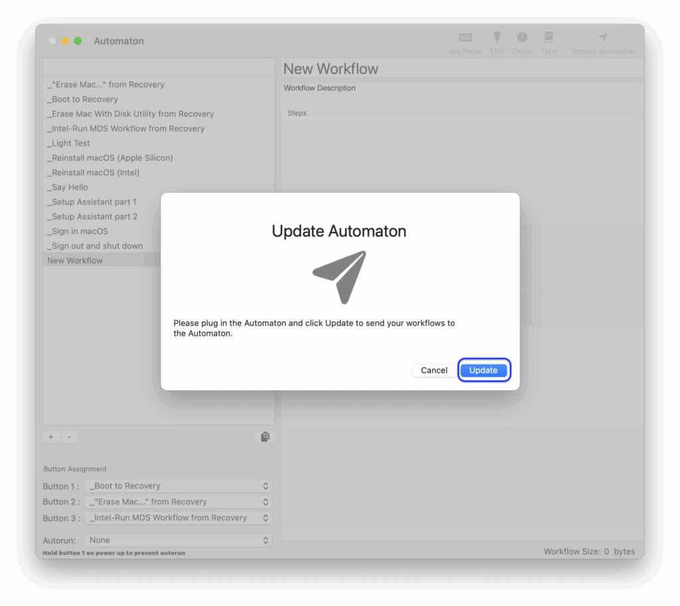Select '_Boot to Recovery' workflow

(x=159, y=100)
